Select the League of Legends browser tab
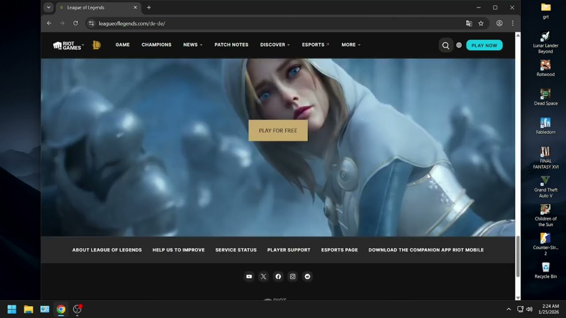The width and height of the screenshot is (566, 318). pyautogui.click(x=98, y=8)
